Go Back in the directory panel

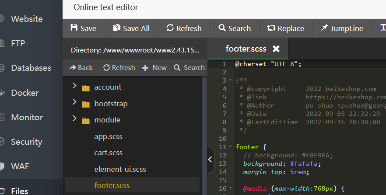pos(81,67)
